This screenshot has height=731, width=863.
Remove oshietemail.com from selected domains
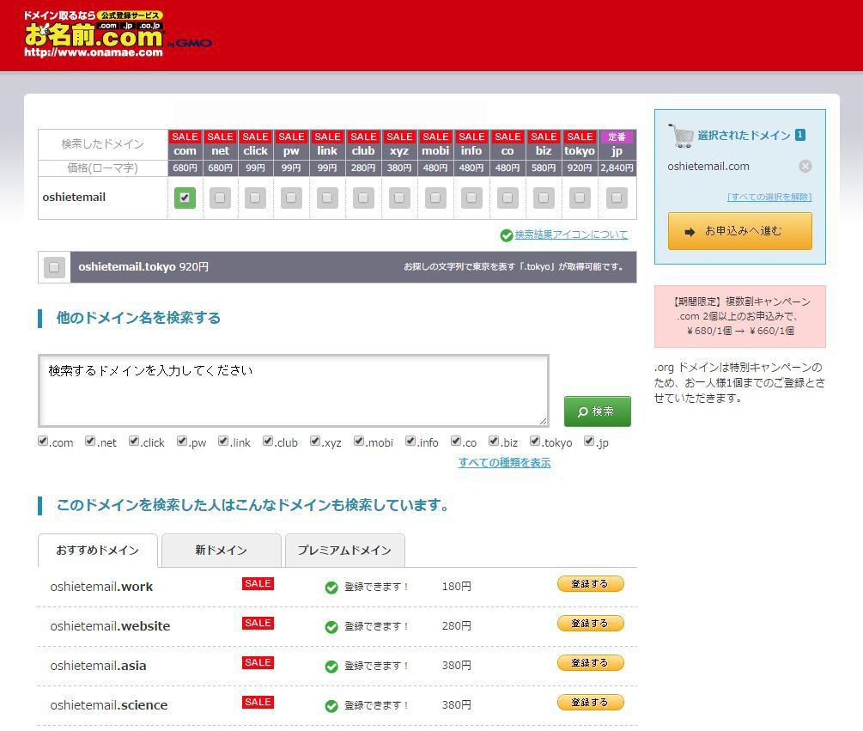[805, 167]
